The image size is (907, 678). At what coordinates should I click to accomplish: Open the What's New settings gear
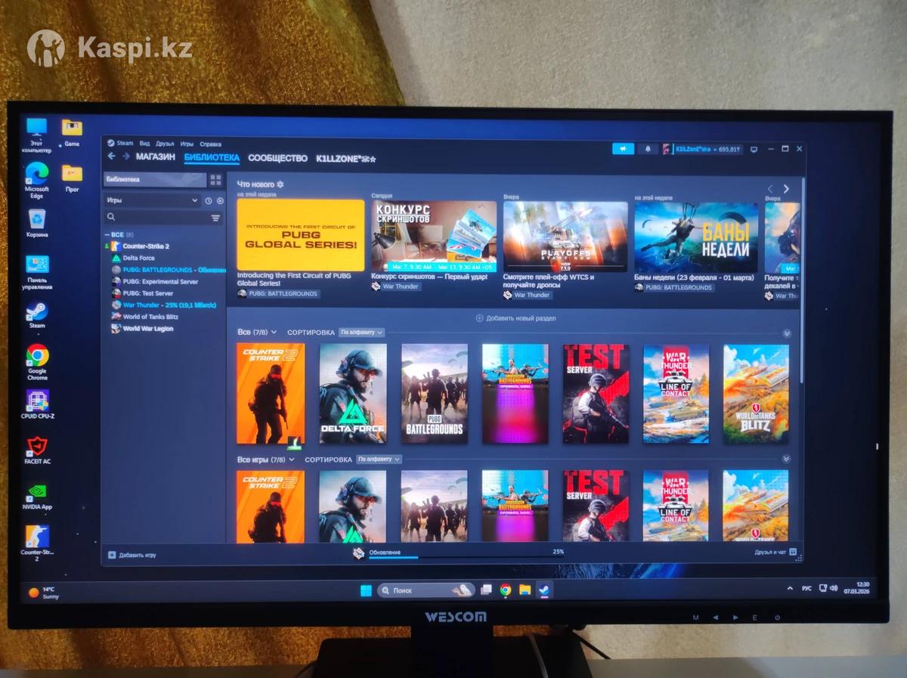[280, 184]
